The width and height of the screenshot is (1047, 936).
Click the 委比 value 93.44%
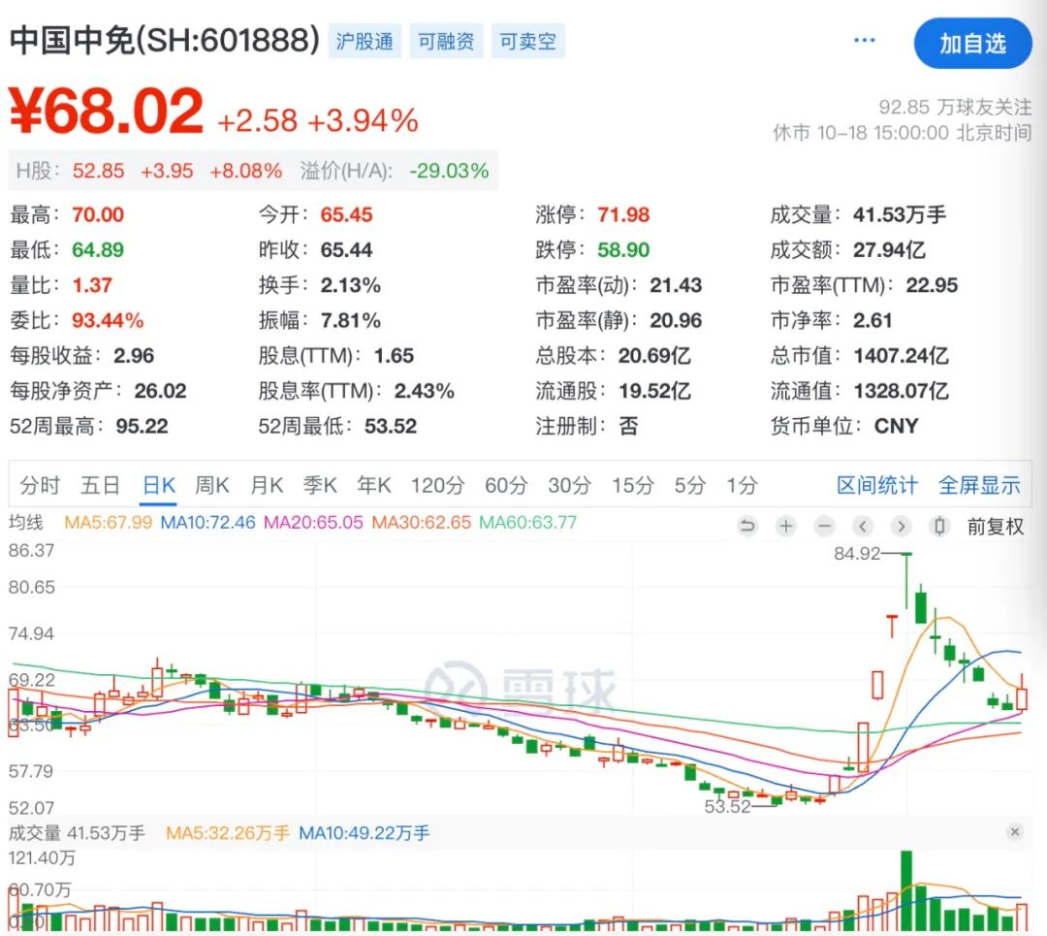pyautogui.click(x=108, y=321)
